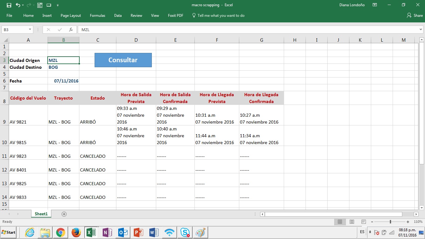Confirm entry with the formula bar checkmark

tap(59, 30)
